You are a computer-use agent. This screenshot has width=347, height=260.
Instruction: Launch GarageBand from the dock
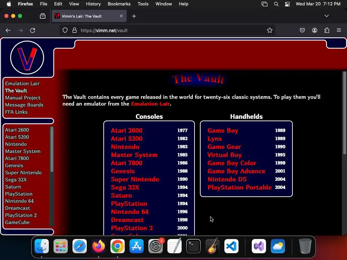click(212, 246)
